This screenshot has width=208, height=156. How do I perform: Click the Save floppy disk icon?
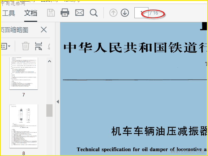point(51,13)
